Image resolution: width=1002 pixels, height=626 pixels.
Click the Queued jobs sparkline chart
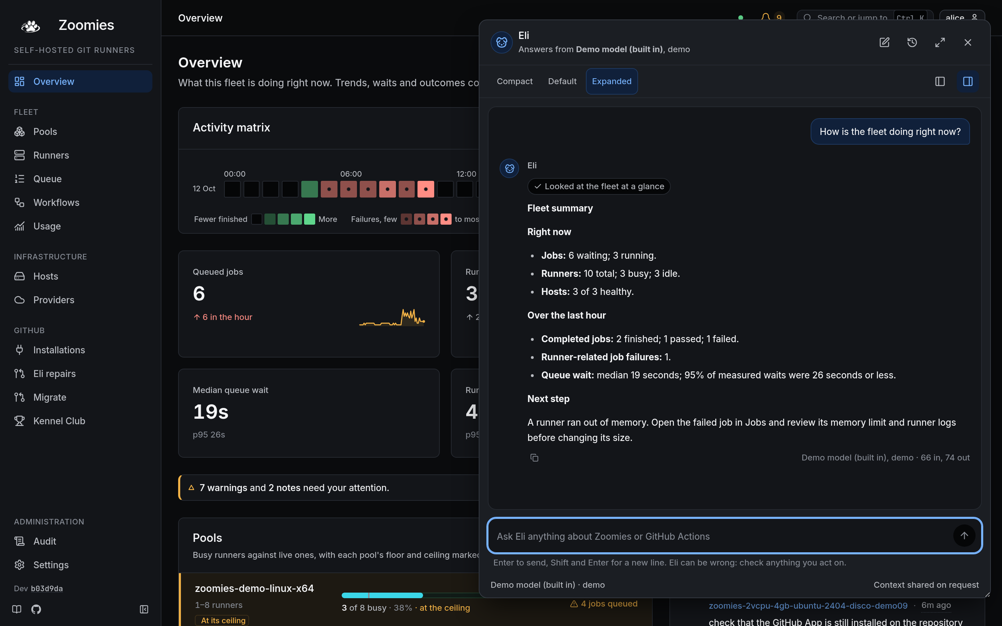coord(392,318)
